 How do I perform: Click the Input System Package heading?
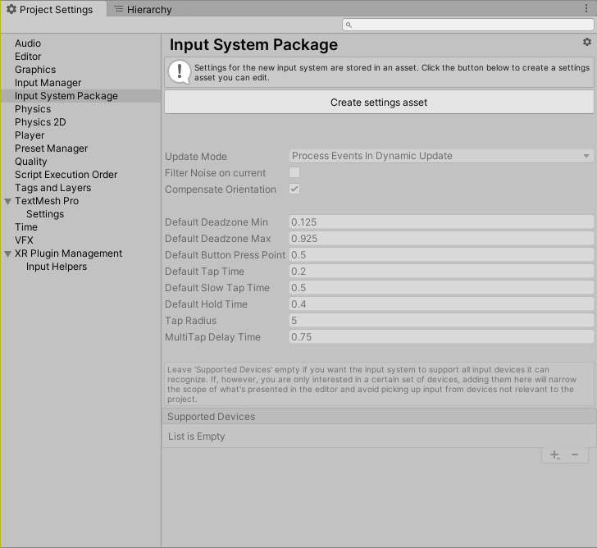click(253, 45)
